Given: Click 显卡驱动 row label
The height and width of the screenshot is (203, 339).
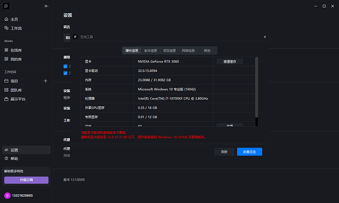Looking at the screenshot, I should [91, 71].
